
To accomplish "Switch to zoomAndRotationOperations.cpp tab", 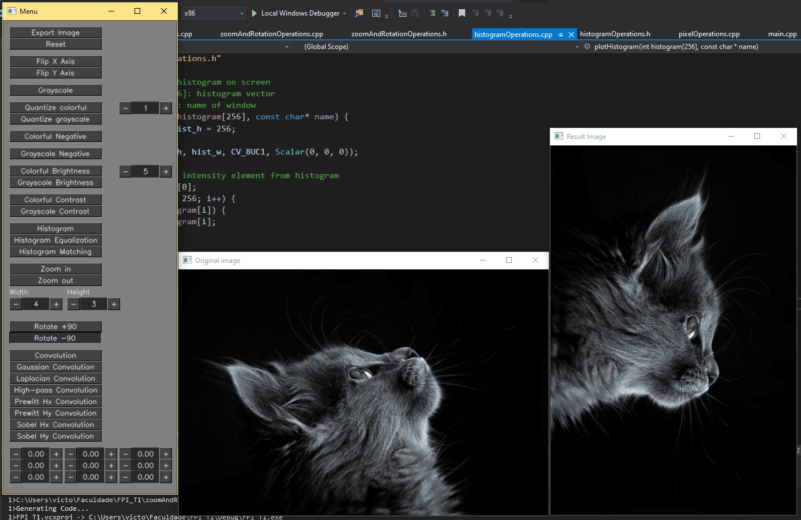I will pyautogui.click(x=271, y=34).
